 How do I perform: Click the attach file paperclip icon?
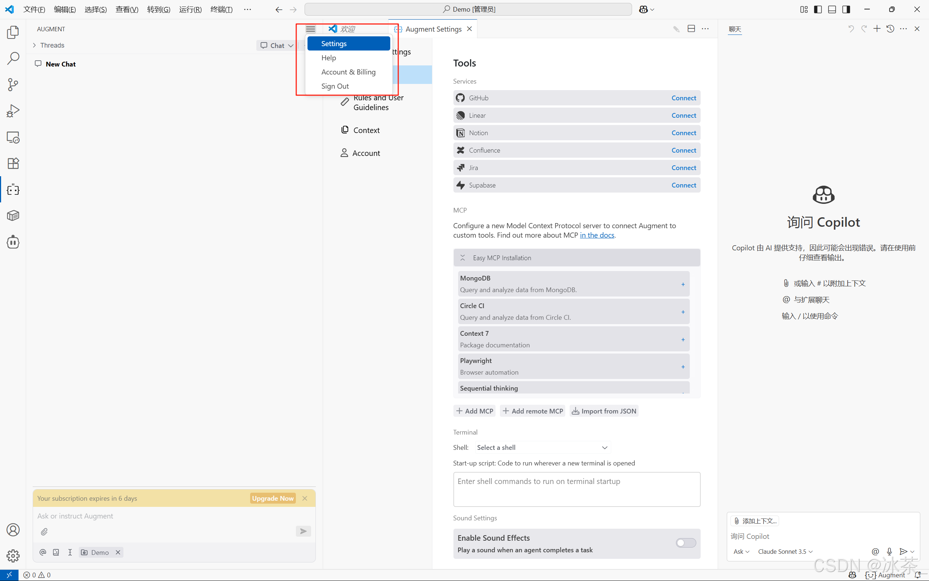point(44,532)
